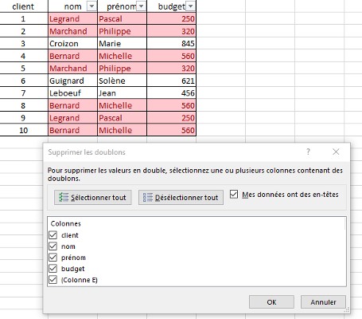
Task: Click the Sélectionner tout checklist icon
Action: point(64,197)
